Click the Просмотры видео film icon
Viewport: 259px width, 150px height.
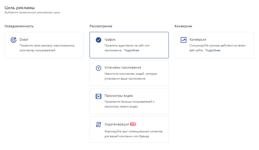tap(98, 96)
